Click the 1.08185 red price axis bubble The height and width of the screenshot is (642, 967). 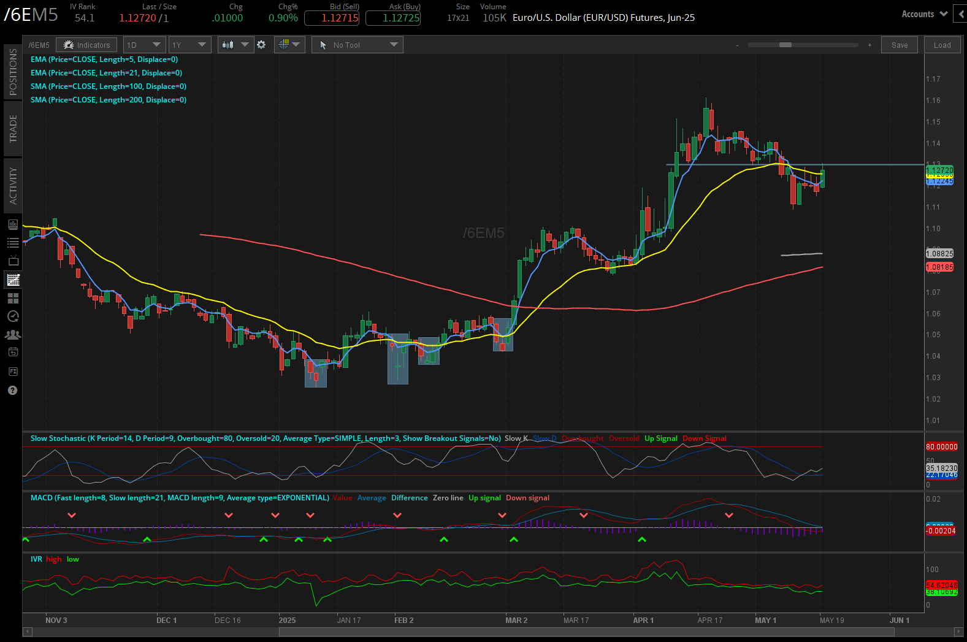pos(939,267)
